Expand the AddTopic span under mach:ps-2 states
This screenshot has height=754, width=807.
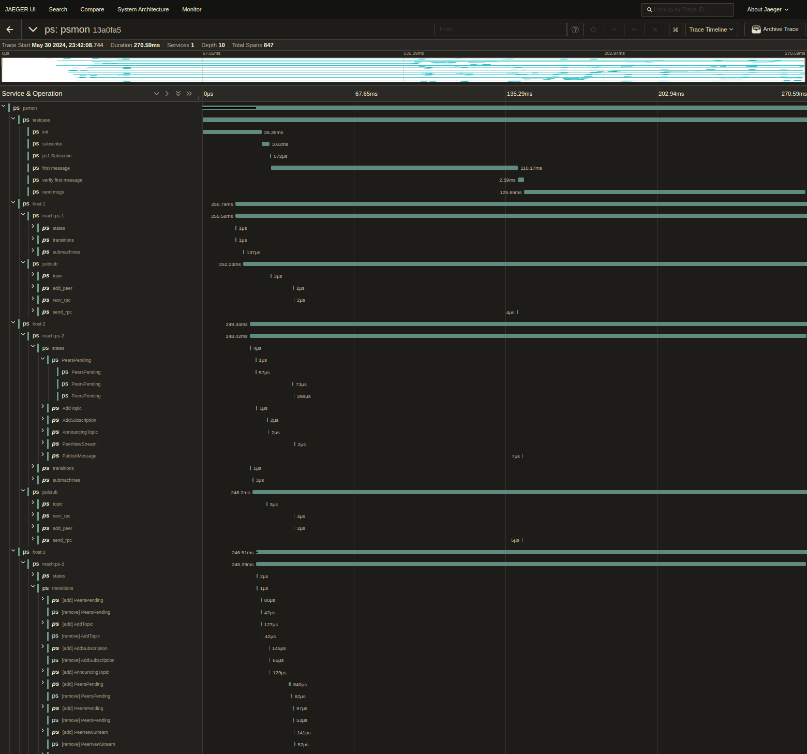43,407
